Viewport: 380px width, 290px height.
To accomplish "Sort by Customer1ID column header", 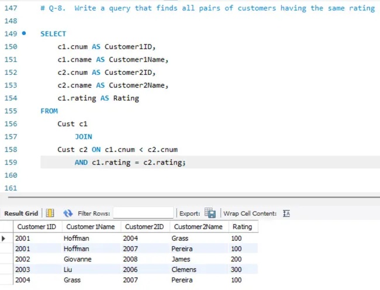I will point(37,227).
